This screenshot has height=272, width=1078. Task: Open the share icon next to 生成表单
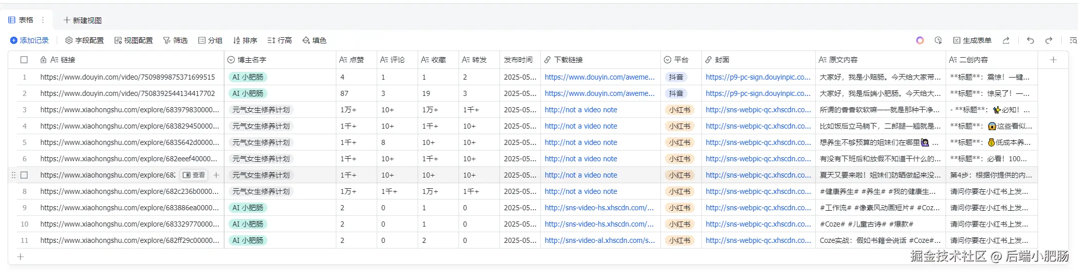pos(1005,40)
